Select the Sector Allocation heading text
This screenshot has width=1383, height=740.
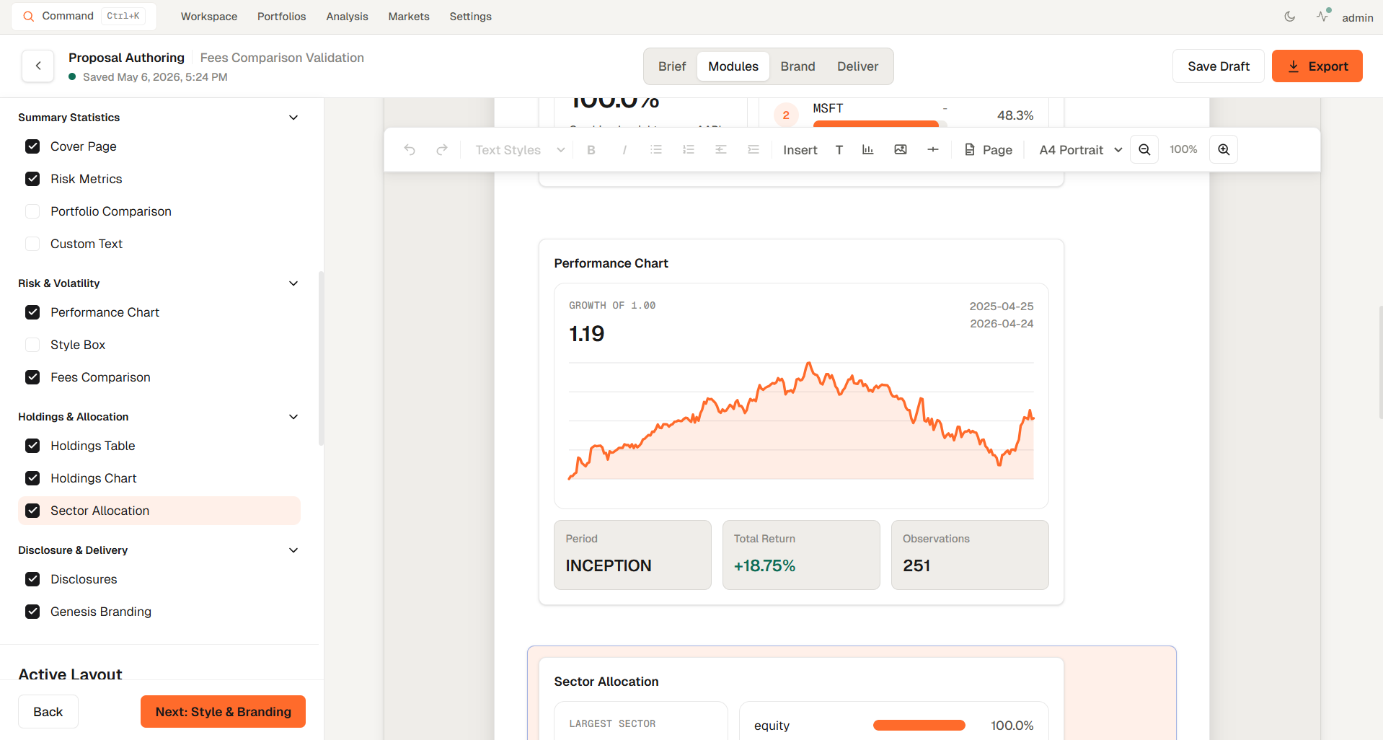pos(606,682)
